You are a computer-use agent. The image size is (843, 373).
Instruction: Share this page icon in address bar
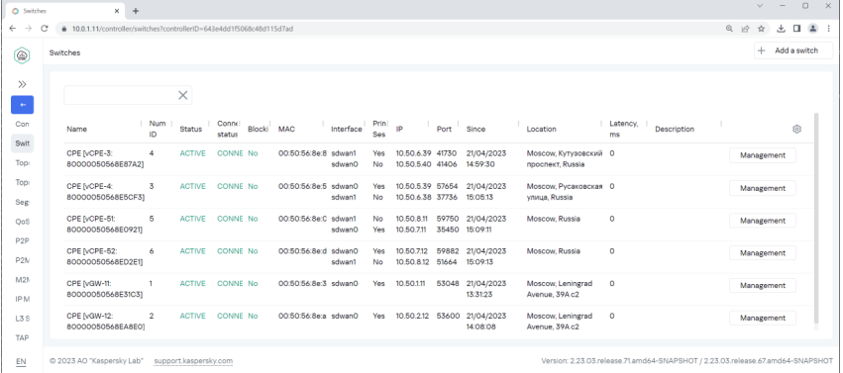coord(745,29)
